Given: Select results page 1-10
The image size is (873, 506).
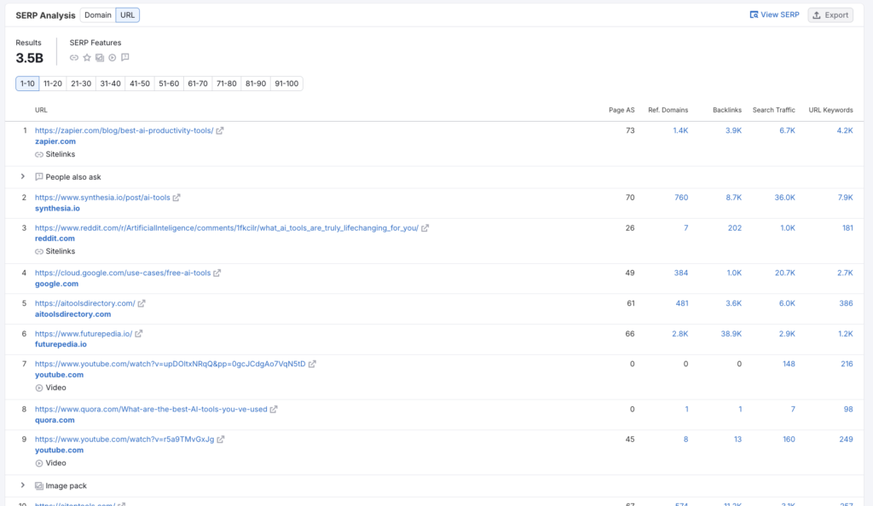Looking at the screenshot, I should point(27,83).
